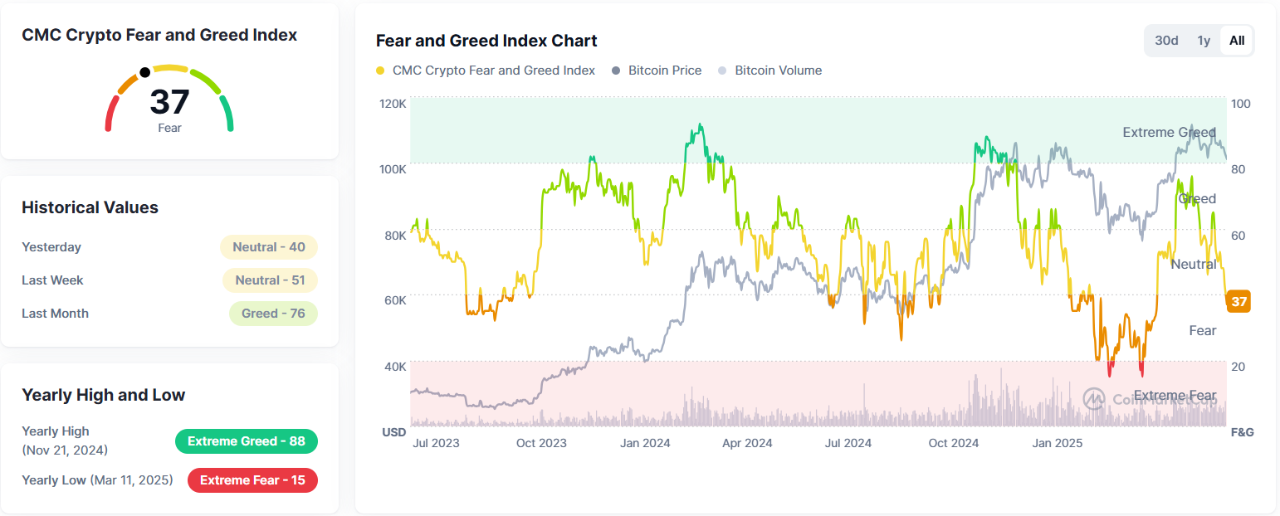Viewport: 1280px width, 516px height.
Task: Toggle Bitcoin Price legend series
Action: click(x=657, y=71)
